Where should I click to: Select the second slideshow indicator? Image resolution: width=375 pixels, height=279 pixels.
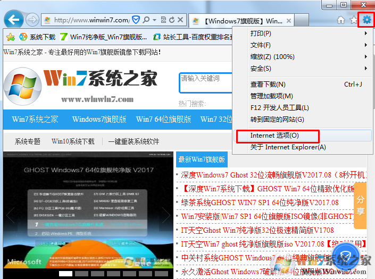[x=81, y=274]
